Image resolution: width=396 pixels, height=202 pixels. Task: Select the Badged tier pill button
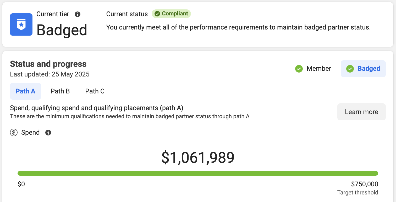[x=363, y=69]
